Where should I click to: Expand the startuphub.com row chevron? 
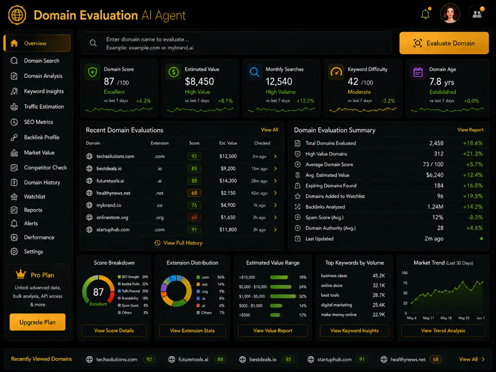pyautogui.click(x=276, y=229)
